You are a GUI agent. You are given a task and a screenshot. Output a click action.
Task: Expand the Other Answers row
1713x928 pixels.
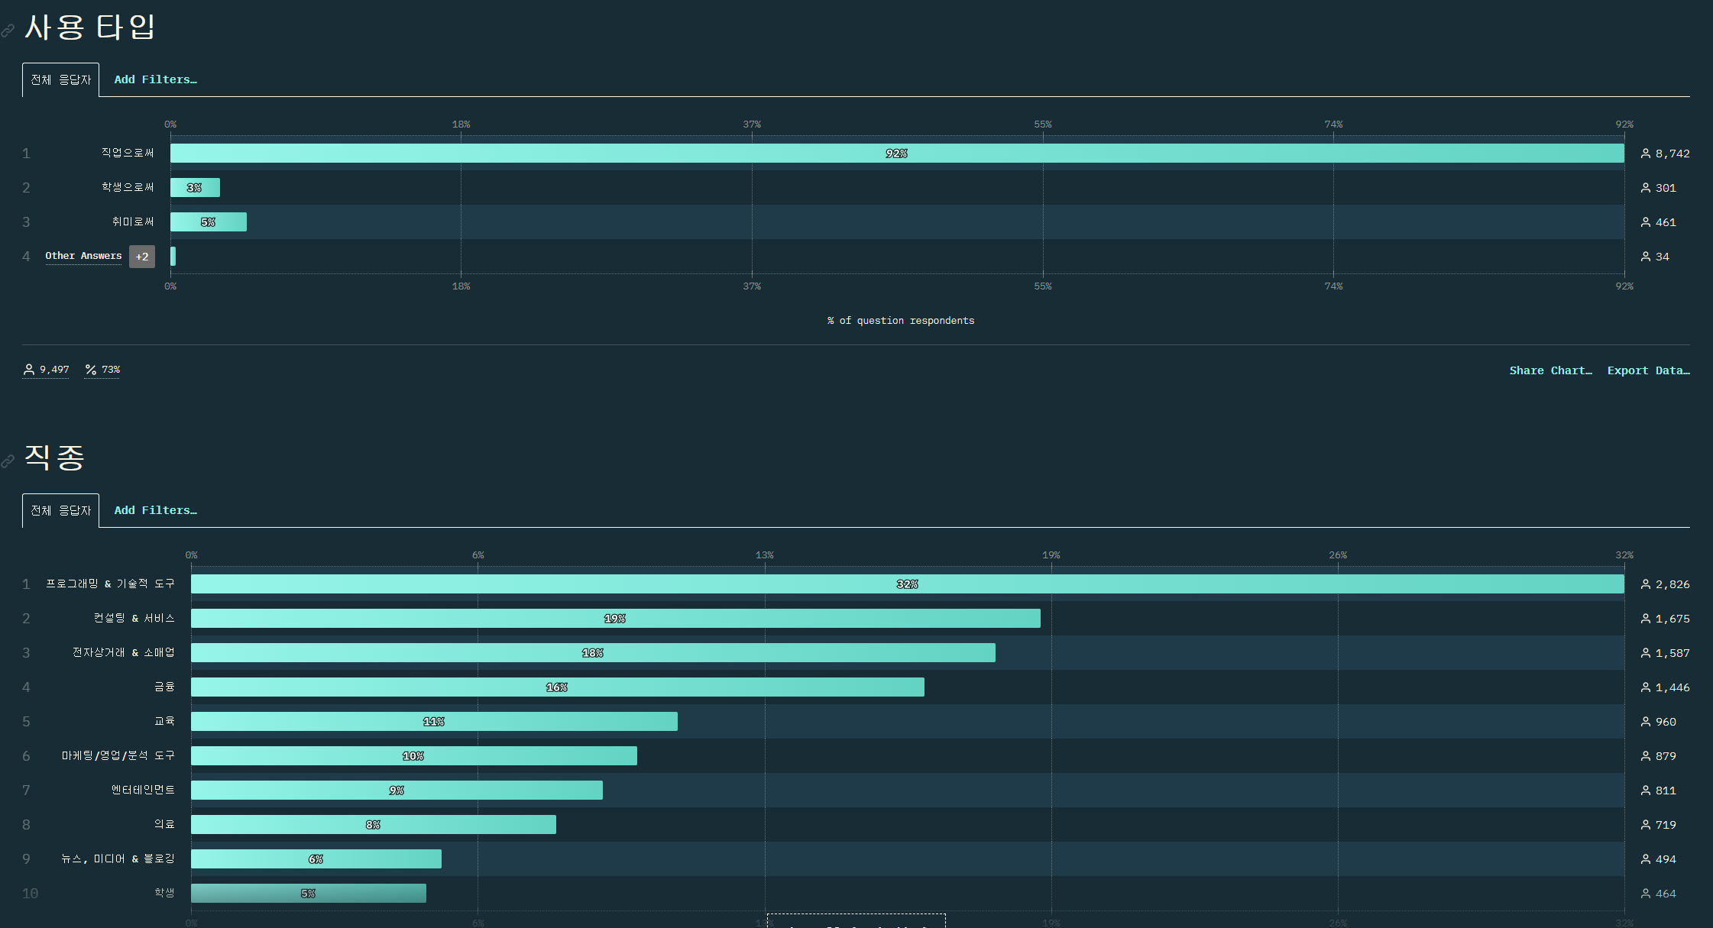pos(83,256)
